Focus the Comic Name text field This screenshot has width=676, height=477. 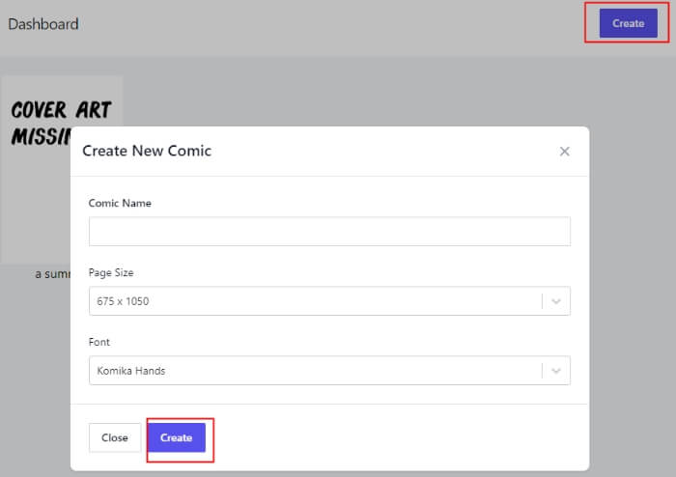tap(329, 232)
